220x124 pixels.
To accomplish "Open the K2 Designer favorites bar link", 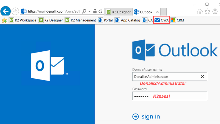I will [51, 20].
